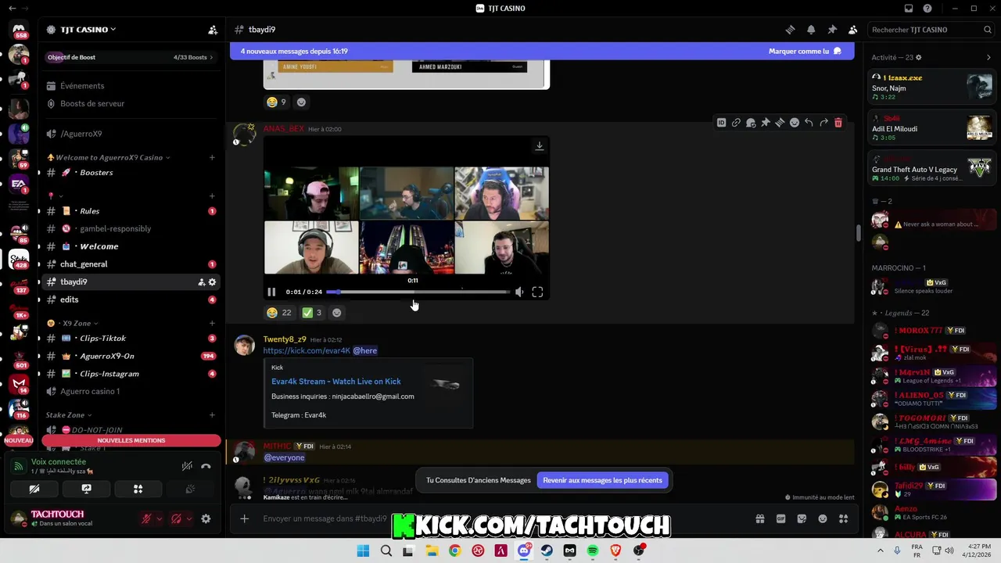Toggle the green checkmark reaction with 3
This screenshot has height=563, width=1001.
[x=312, y=313]
